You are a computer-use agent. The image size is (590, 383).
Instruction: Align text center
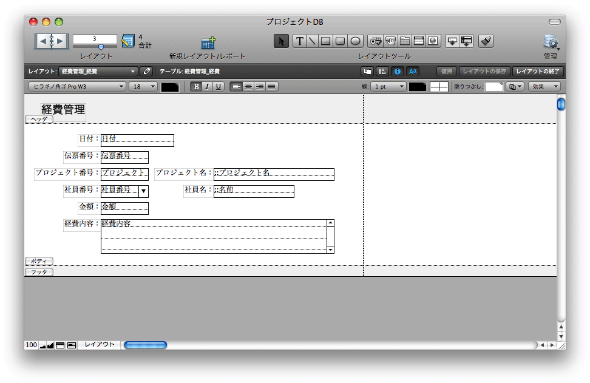point(248,87)
